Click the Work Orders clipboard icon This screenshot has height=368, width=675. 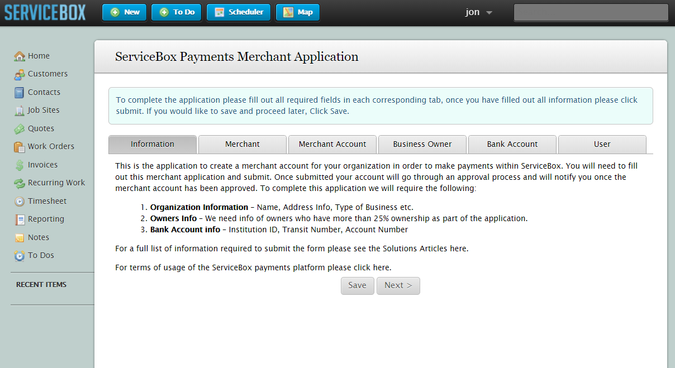pos(20,147)
